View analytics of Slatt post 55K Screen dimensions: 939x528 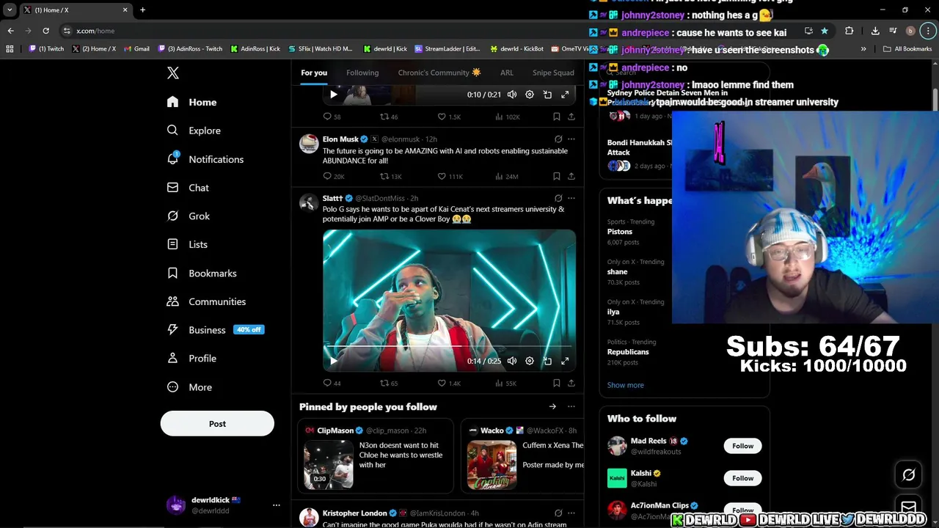click(x=506, y=383)
